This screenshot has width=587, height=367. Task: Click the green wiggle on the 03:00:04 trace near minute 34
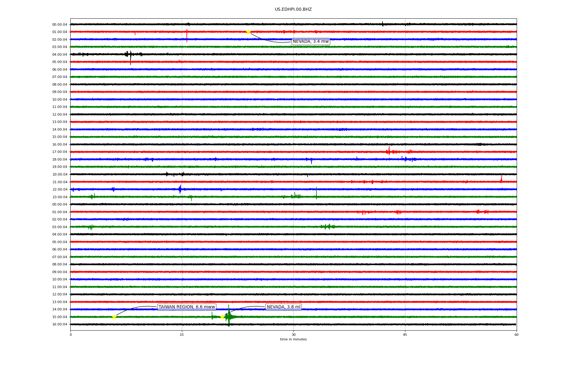(x=328, y=227)
